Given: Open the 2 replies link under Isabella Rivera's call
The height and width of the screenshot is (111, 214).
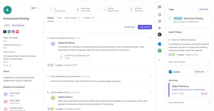Looking at the screenshot, I should pos(59,109).
